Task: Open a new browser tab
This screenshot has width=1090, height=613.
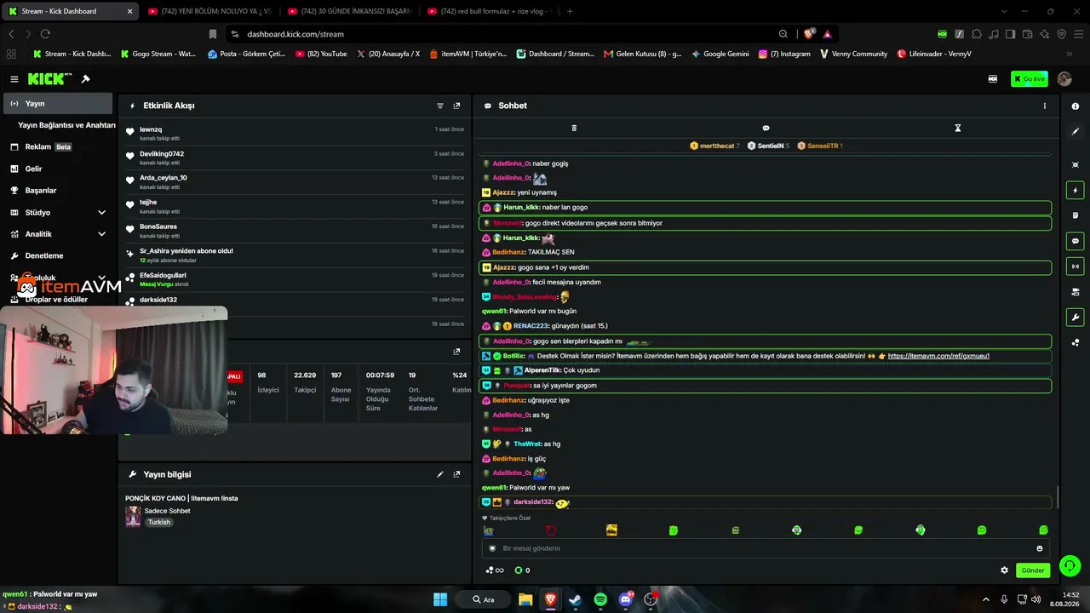Action: [570, 11]
